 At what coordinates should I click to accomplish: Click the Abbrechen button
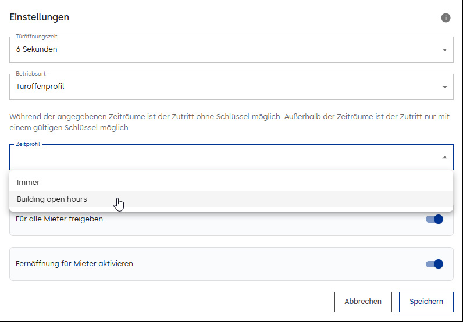tap(363, 302)
